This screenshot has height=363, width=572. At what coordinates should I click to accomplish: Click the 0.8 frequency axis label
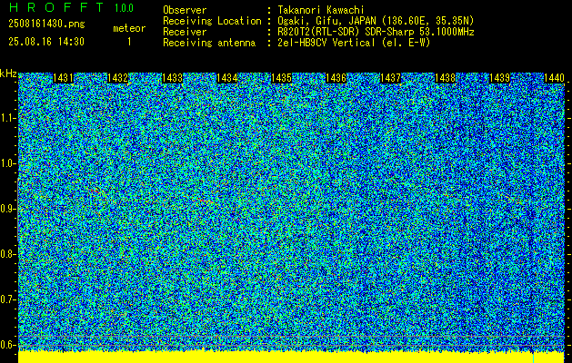coord(8,254)
